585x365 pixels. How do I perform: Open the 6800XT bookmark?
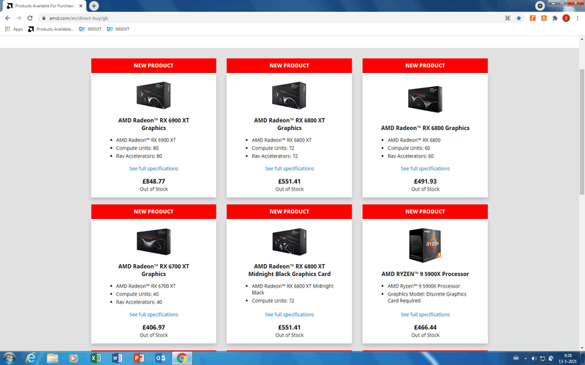(118, 29)
